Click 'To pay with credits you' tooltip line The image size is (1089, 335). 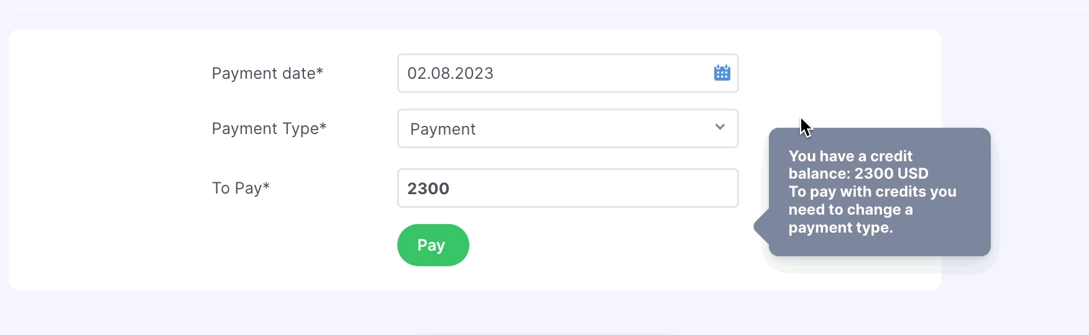(873, 192)
